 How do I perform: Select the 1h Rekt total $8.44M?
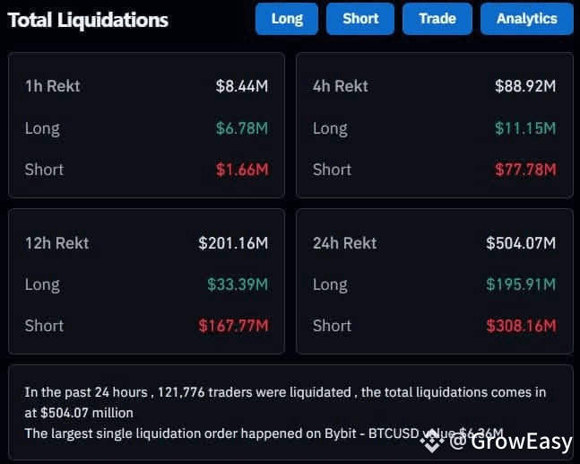tap(242, 86)
